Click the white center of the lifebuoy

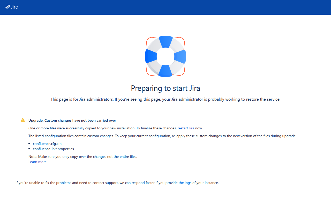pos(165,56)
